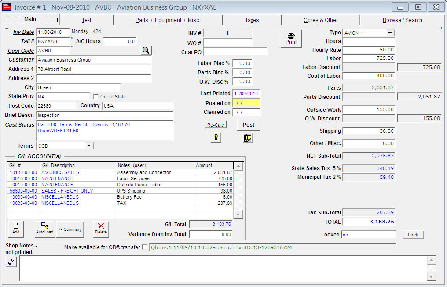Collapse G/L grid using << Summary button
The image size is (447, 287).
70,229
